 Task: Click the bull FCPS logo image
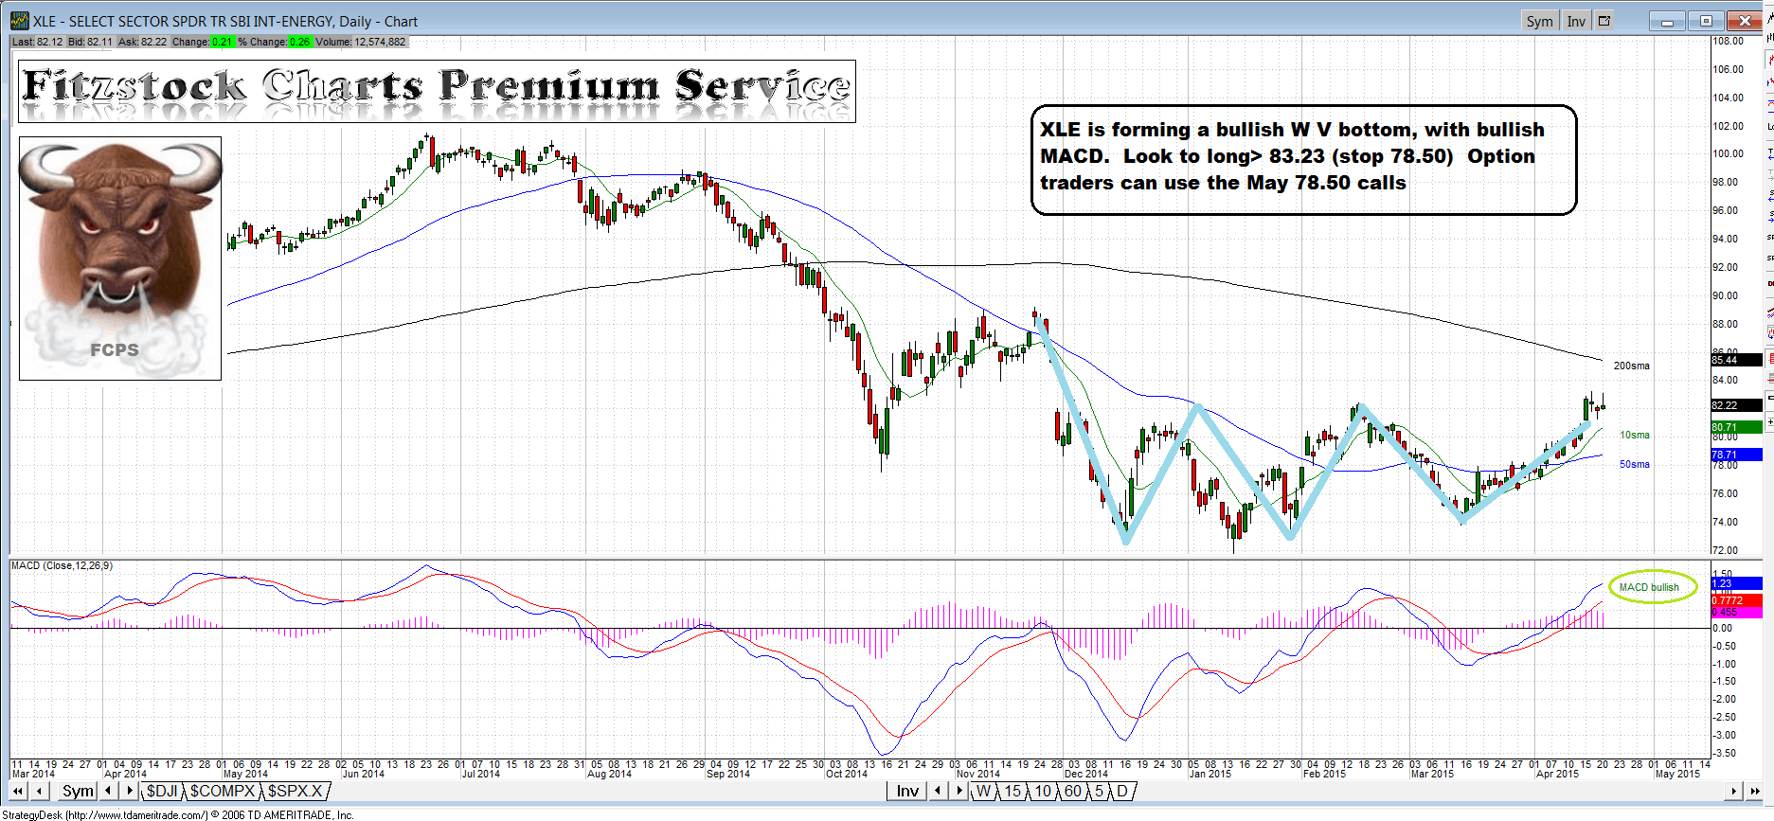point(120,258)
